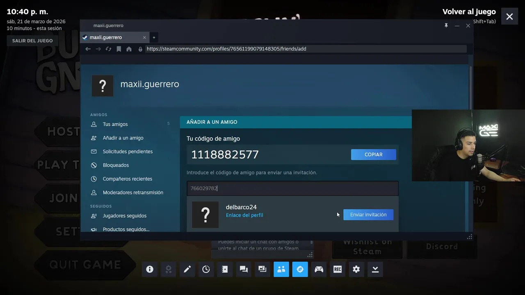Click the steamcommunity.com URL address bar
Image resolution: width=525 pixels, height=295 pixels.
(x=306, y=49)
